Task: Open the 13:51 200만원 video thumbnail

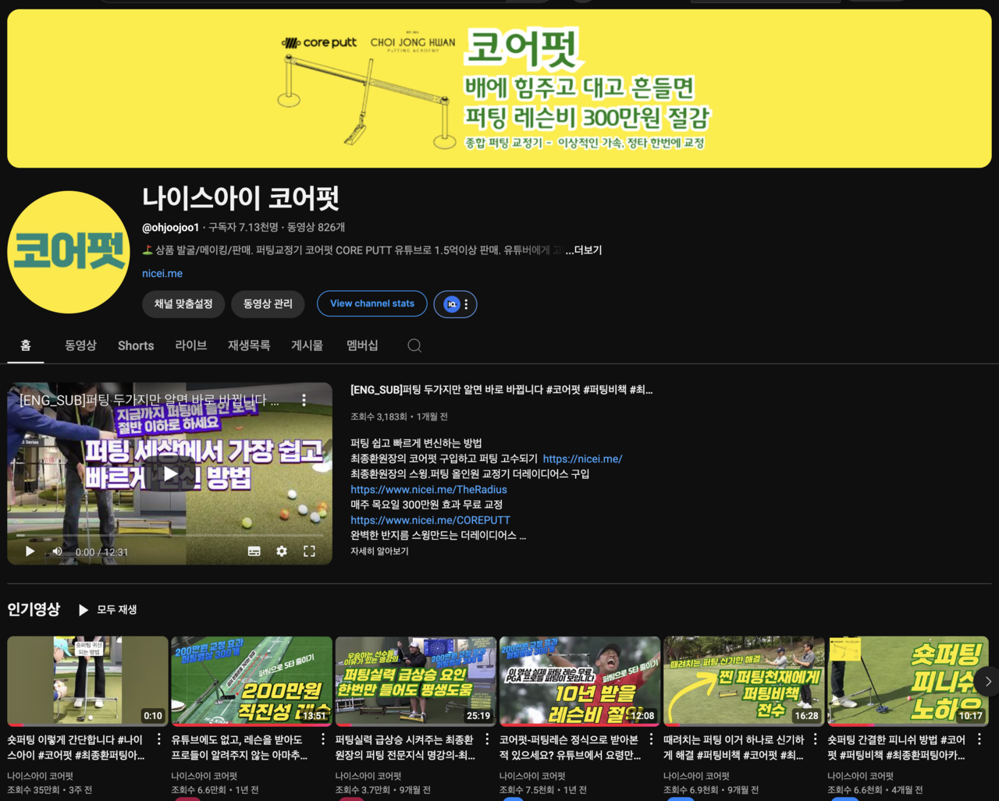Action: 251,681
